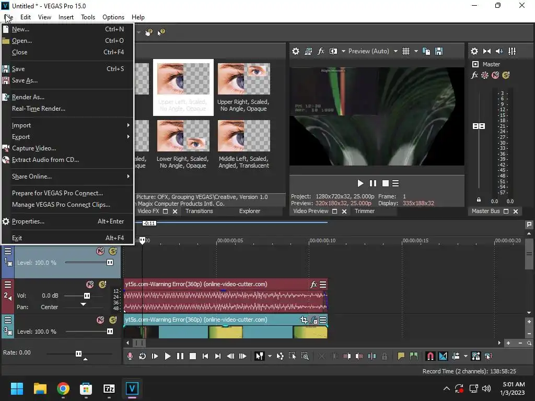The width and height of the screenshot is (535, 401).
Task: Click Play From Start in transport bar
Action: (155, 356)
